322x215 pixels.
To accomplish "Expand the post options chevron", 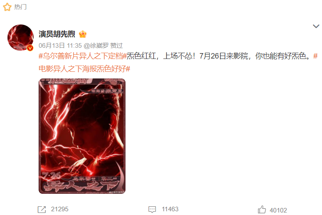I will pos(316,26).
